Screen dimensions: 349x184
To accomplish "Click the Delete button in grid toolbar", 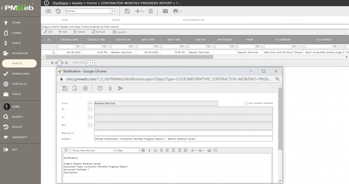I will (79, 32).
